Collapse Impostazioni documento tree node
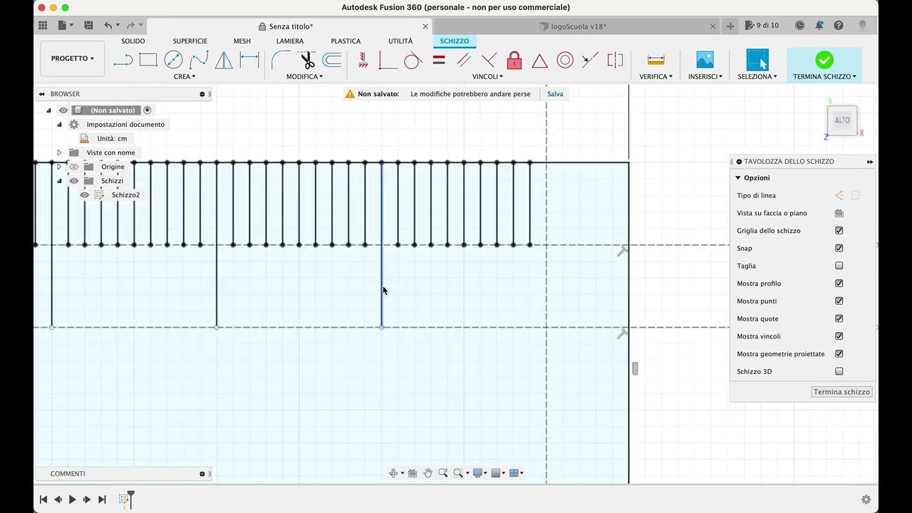The width and height of the screenshot is (912, 513). 59,124
